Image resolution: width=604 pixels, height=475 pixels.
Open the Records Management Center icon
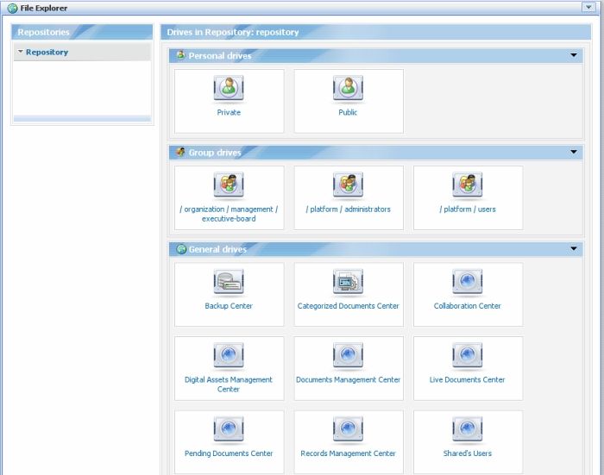click(349, 430)
